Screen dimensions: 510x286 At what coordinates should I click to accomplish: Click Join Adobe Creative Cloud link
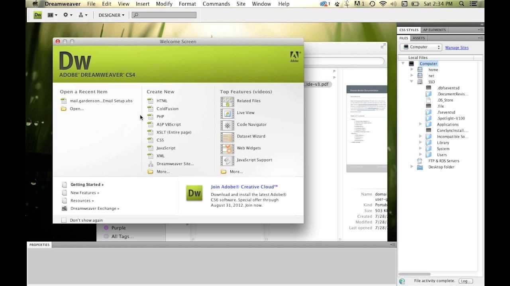pyautogui.click(x=244, y=187)
